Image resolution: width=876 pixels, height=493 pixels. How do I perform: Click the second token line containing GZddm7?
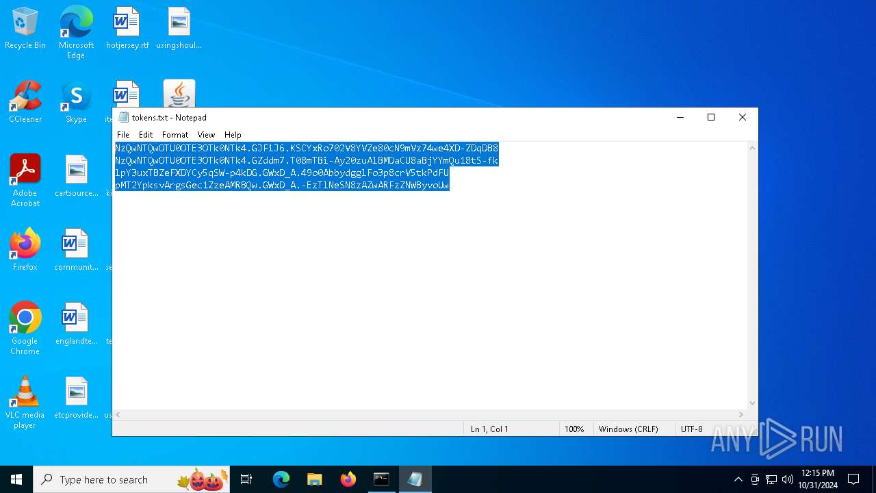click(x=307, y=160)
